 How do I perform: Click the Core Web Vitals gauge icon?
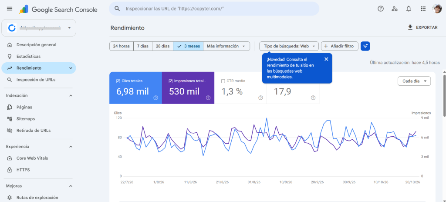(10, 158)
